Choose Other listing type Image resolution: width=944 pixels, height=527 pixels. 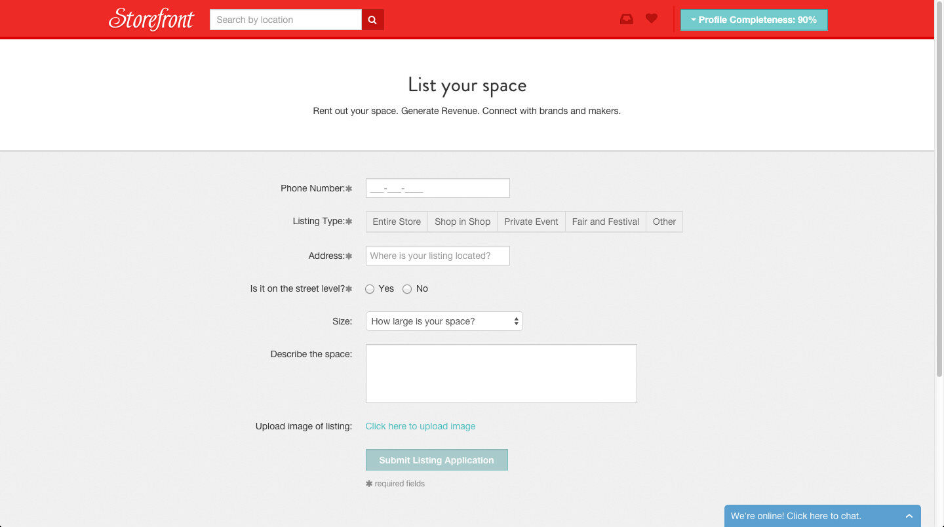(664, 222)
